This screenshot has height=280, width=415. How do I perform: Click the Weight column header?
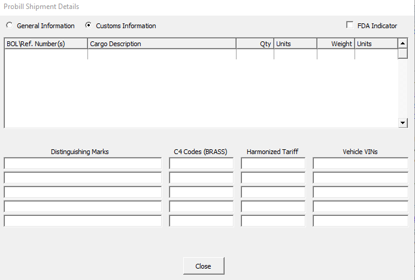point(335,44)
